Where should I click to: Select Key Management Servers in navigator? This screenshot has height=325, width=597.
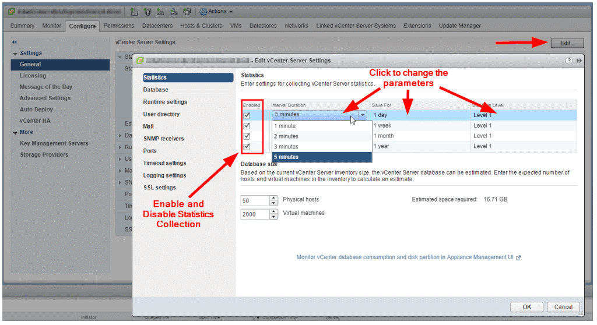pos(54,143)
